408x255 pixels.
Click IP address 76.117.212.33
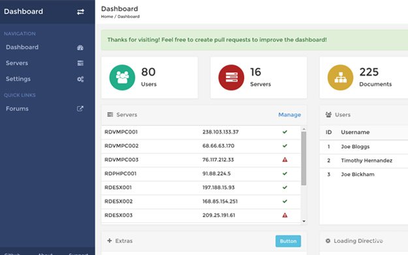pyautogui.click(x=218, y=160)
